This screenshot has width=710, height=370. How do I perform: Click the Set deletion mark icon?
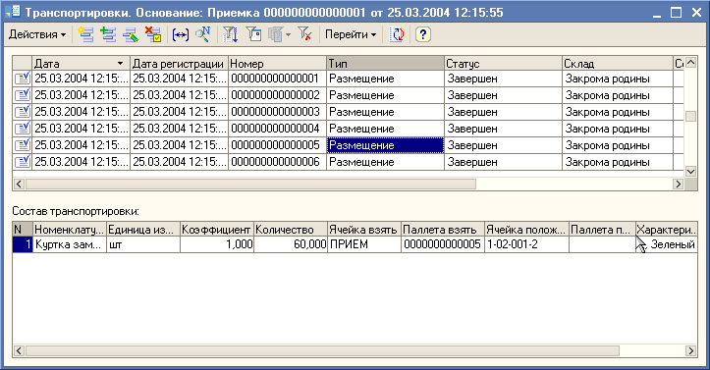coord(153,34)
